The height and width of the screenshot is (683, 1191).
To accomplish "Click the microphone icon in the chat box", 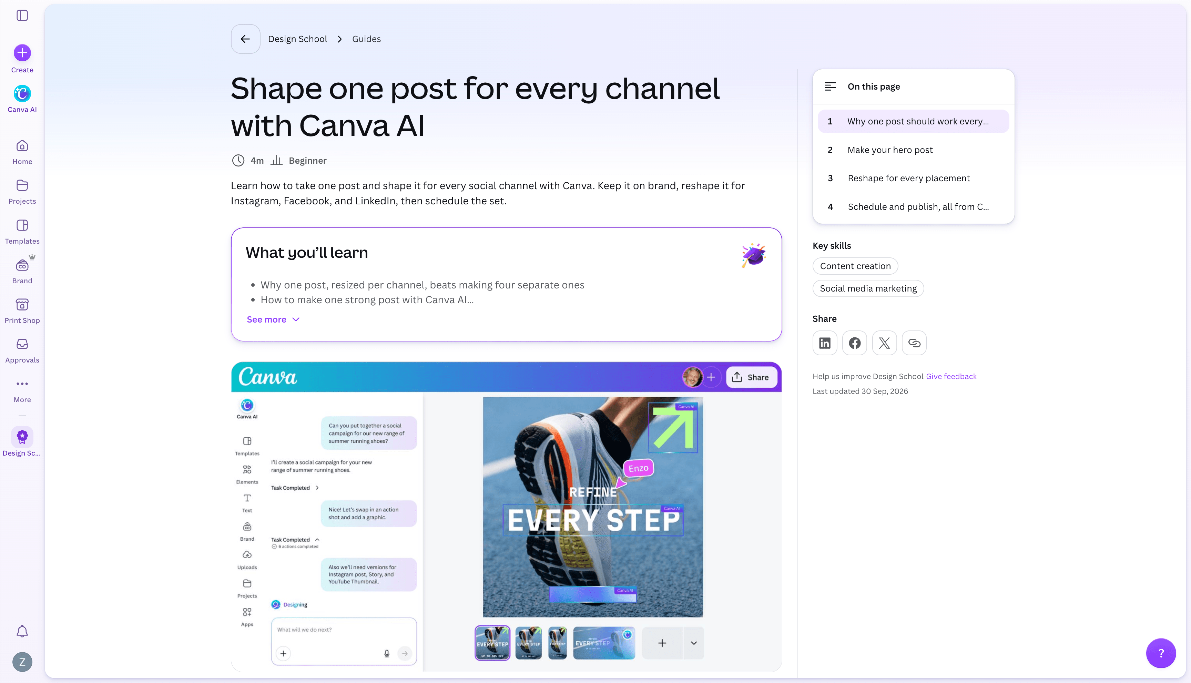I will click(x=387, y=653).
